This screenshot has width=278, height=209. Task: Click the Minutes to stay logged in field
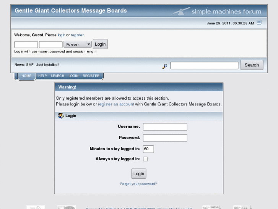[x=148, y=149]
